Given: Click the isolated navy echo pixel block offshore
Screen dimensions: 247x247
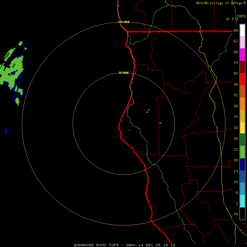Looking at the screenshot, I should click(x=6, y=131).
